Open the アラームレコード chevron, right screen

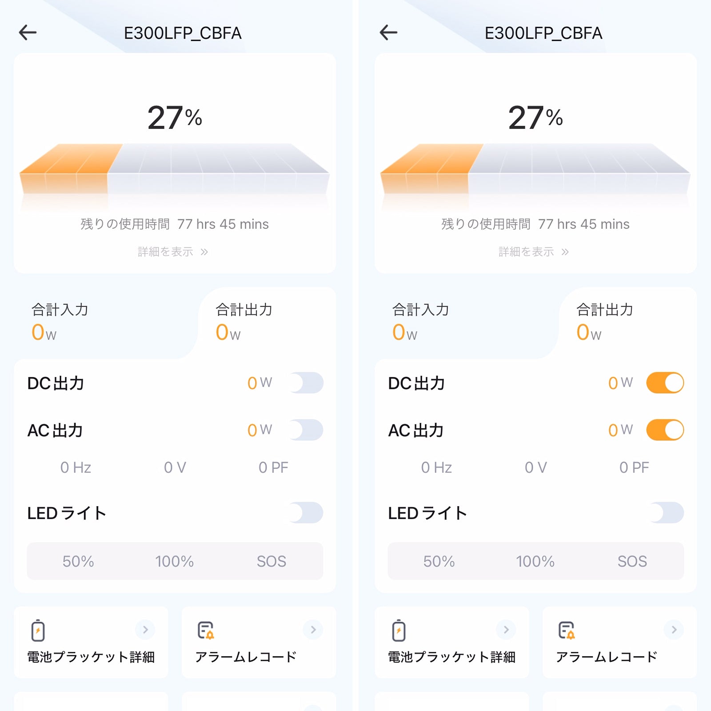pyautogui.click(x=674, y=629)
